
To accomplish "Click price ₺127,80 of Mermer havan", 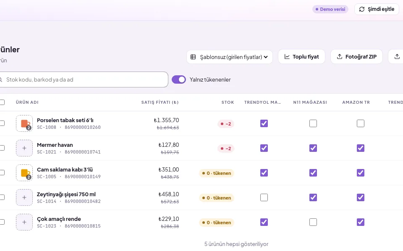I will click(x=169, y=145).
